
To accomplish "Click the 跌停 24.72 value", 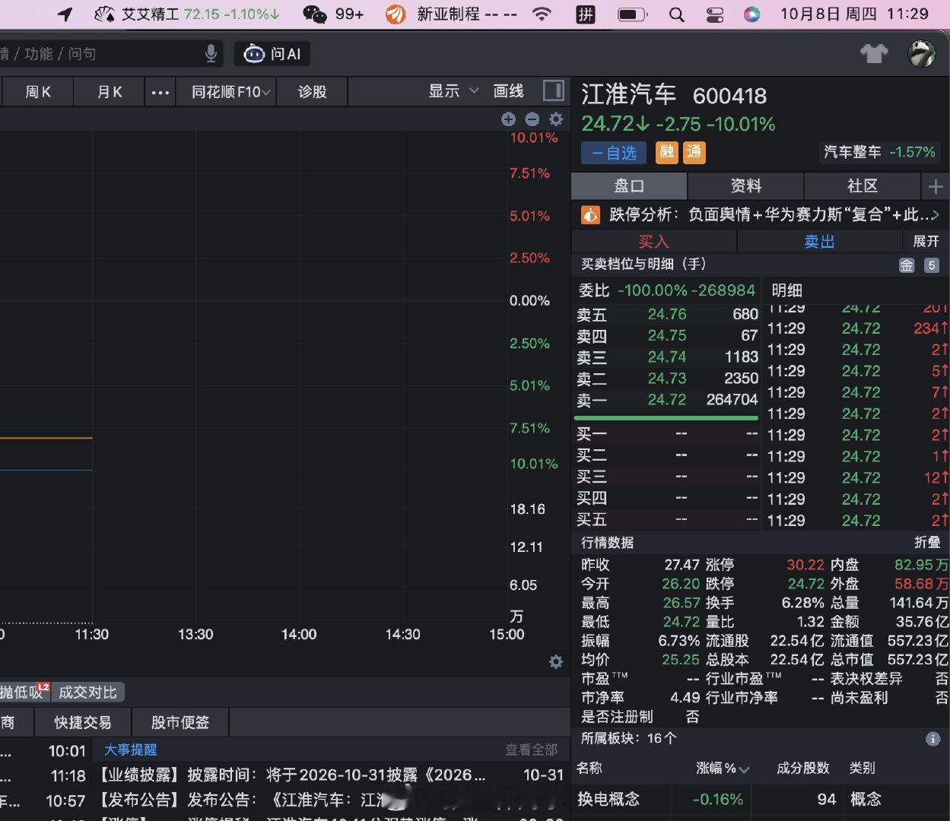I will pos(805,584).
